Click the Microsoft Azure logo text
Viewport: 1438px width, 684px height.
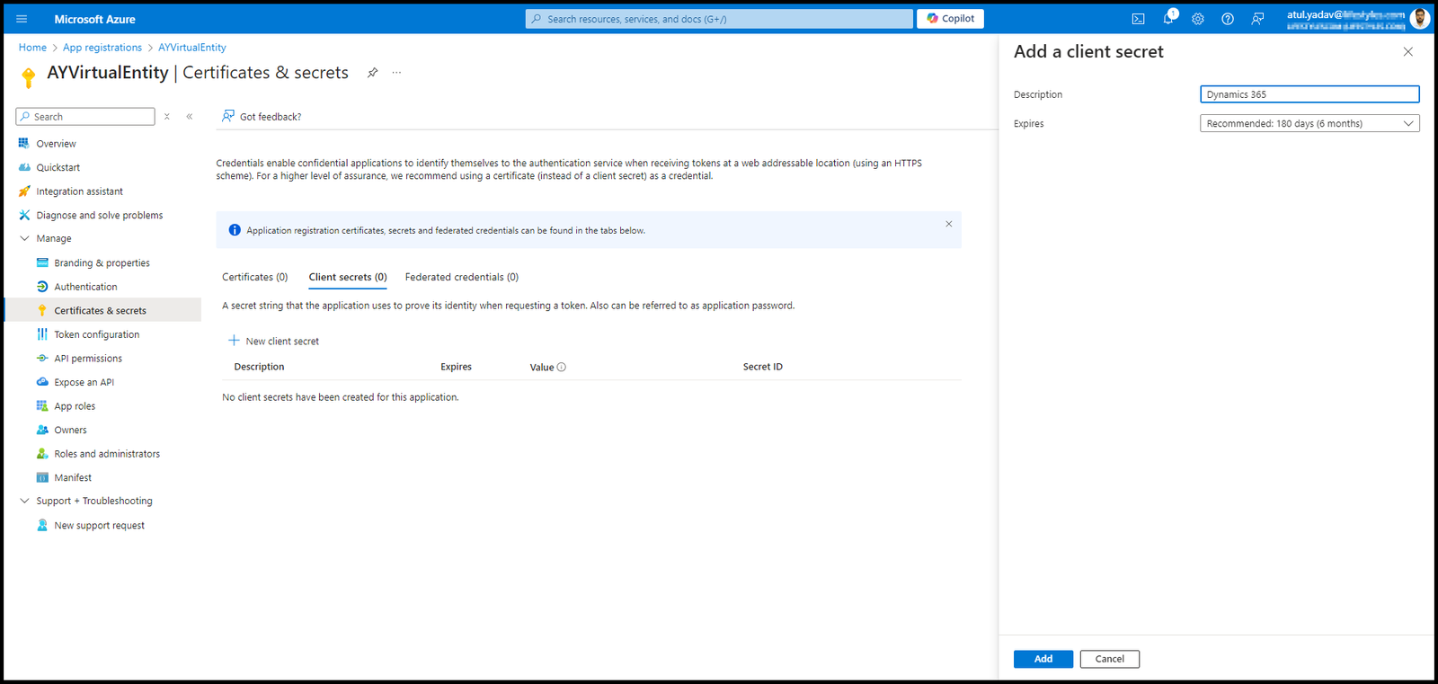point(94,19)
